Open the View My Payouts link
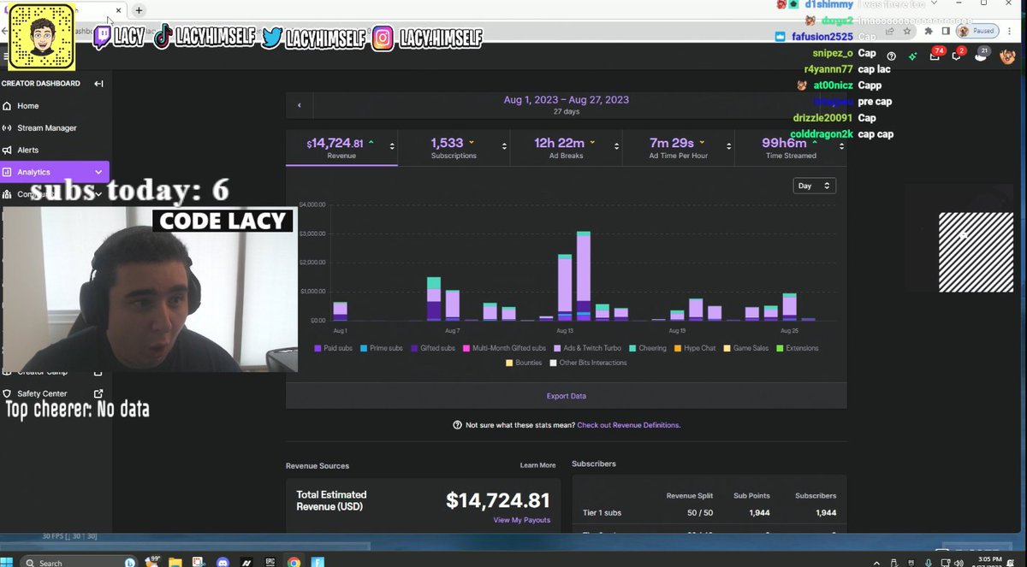Screen dimensions: 1027x567 pyautogui.click(x=521, y=520)
